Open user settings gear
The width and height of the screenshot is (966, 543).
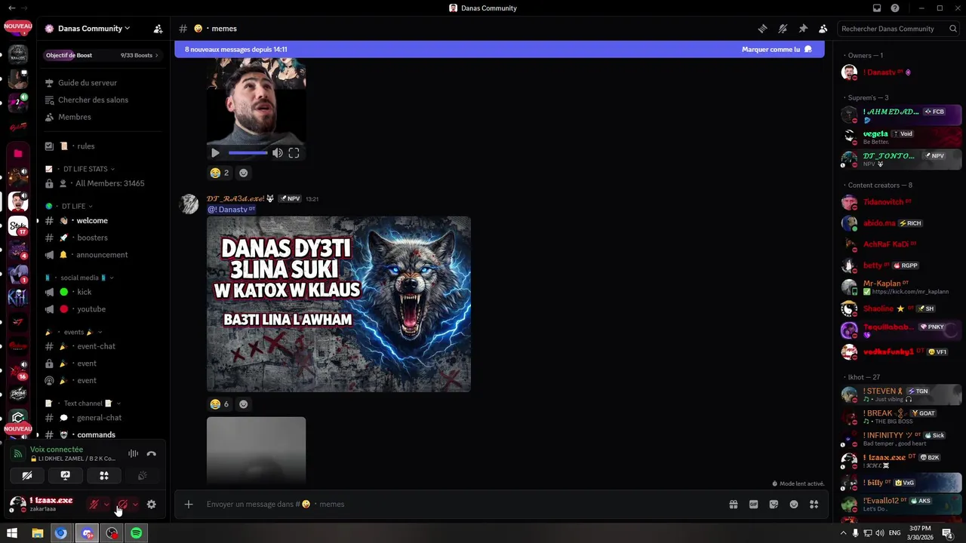[152, 505]
